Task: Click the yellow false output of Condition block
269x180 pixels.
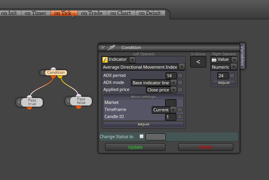Action: (x=60, y=76)
